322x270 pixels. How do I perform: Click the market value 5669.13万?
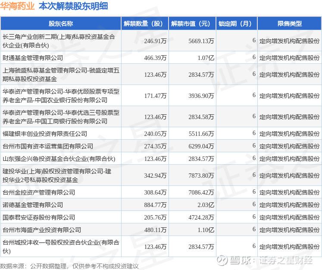(x=201, y=41)
